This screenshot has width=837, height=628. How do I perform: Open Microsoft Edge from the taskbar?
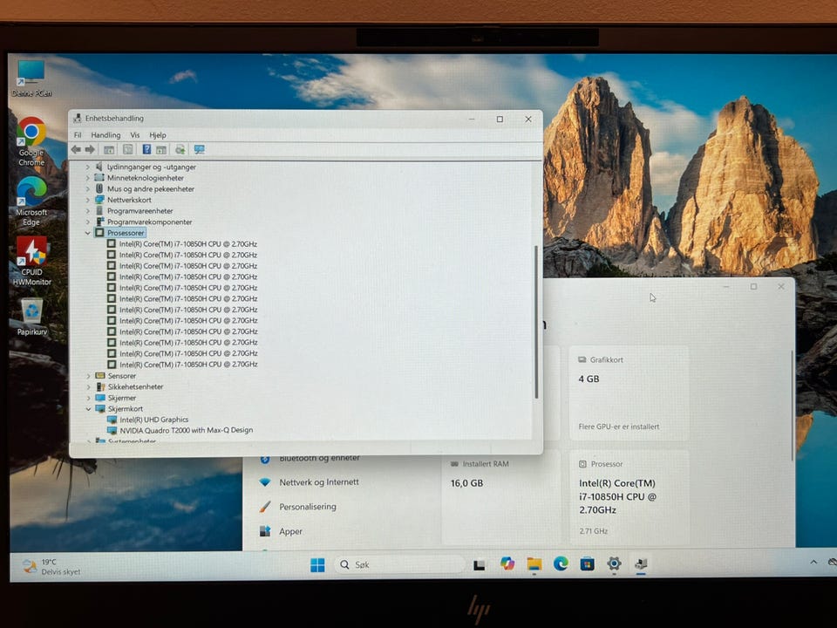coord(561,563)
